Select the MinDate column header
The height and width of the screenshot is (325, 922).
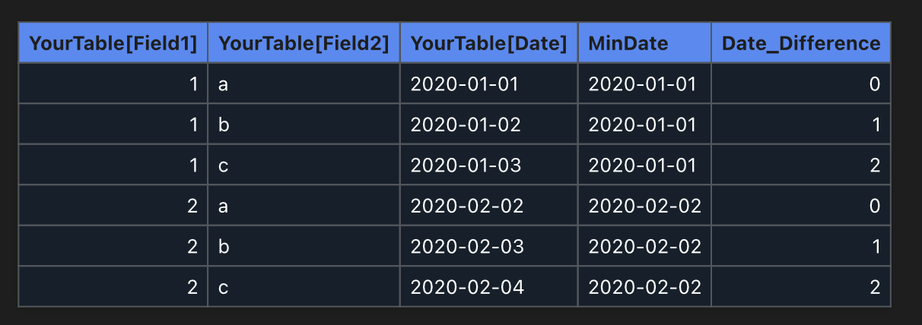pyautogui.click(x=644, y=43)
